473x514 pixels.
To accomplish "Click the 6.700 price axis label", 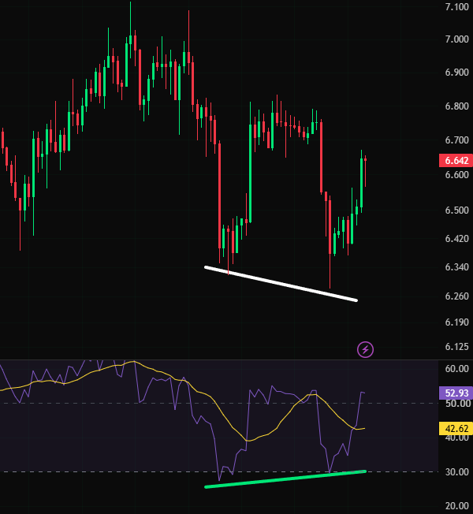I will pos(457,140).
